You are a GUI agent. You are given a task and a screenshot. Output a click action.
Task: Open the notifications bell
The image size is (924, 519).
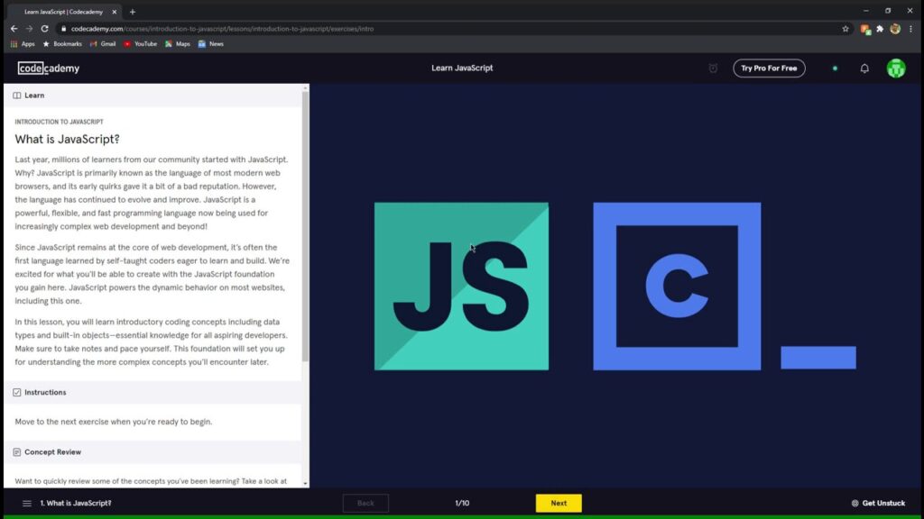coord(864,68)
